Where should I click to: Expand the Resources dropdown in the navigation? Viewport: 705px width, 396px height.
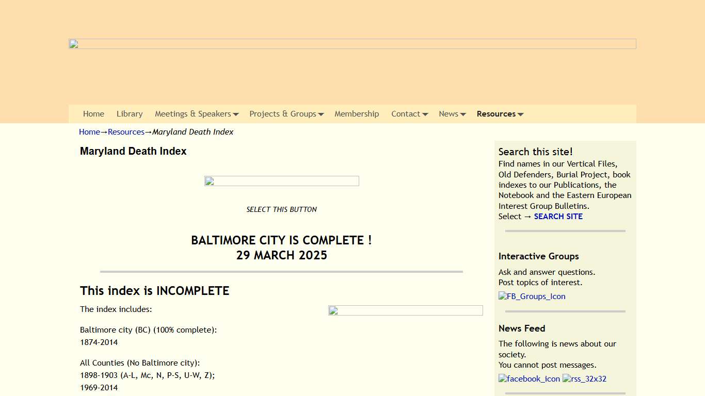pyautogui.click(x=500, y=113)
